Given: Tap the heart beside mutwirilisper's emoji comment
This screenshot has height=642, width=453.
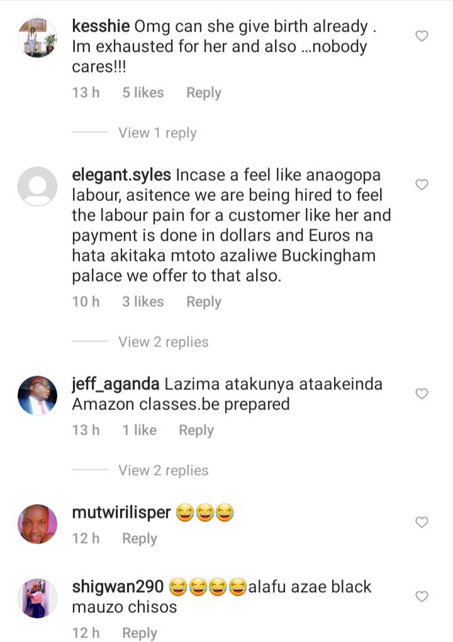Looking at the screenshot, I should (x=422, y=522).
